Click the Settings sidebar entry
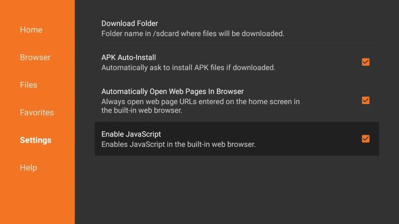This screenshot has height=224, width=399. coord(36,140)
